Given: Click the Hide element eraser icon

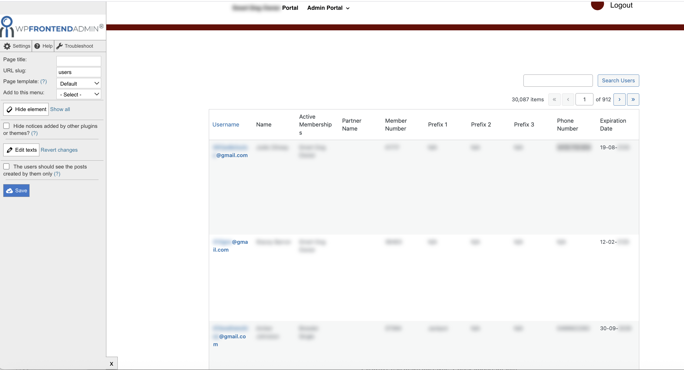Looking at the screenshot, I should 9,109.
